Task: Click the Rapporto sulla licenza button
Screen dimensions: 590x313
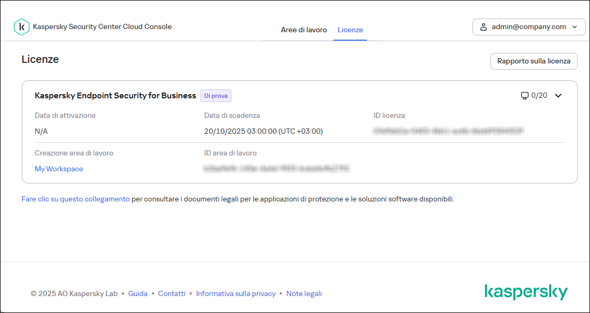Action: [x=534, y=61]
